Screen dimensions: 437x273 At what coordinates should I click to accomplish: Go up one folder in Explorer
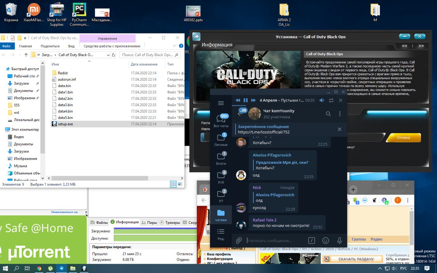[x=26, y=55]
